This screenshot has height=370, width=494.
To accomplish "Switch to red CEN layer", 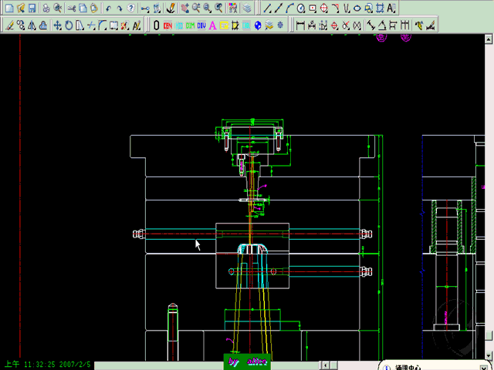I will (x=167, y=25).
